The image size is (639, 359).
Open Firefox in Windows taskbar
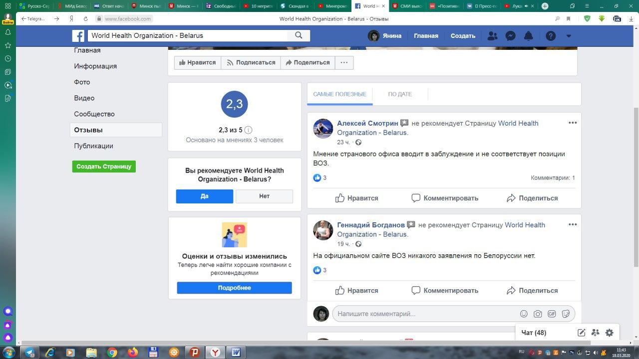[132, 353]
